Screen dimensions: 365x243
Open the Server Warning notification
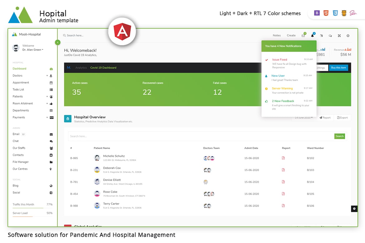pyautogui.click(x=289, y=90)
